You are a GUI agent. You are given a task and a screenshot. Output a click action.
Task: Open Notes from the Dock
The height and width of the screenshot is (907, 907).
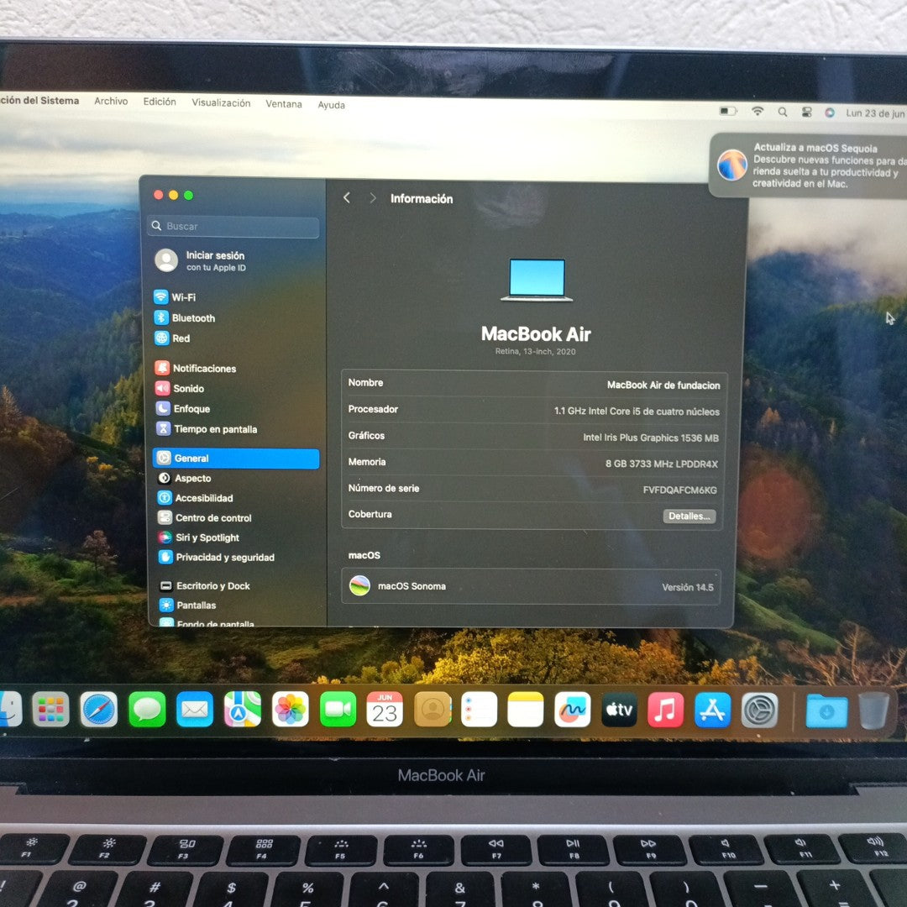click(525, 709)
